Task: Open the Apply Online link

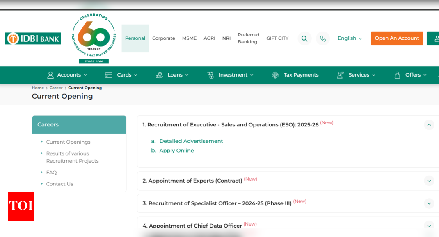Action: coord(176,150)
